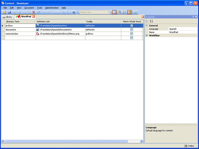This screenshot has width=199, height=149.
Task: Click the Redo arrow toolbar icon
Action: 49,12
